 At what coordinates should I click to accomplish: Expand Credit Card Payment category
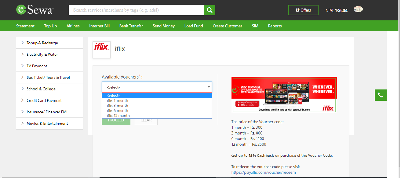(49, 100)
